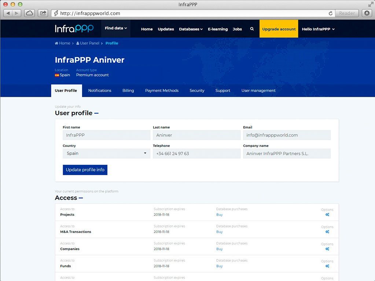Click the InfraPPP logo

pyautogui.click(x=74, y=29)
